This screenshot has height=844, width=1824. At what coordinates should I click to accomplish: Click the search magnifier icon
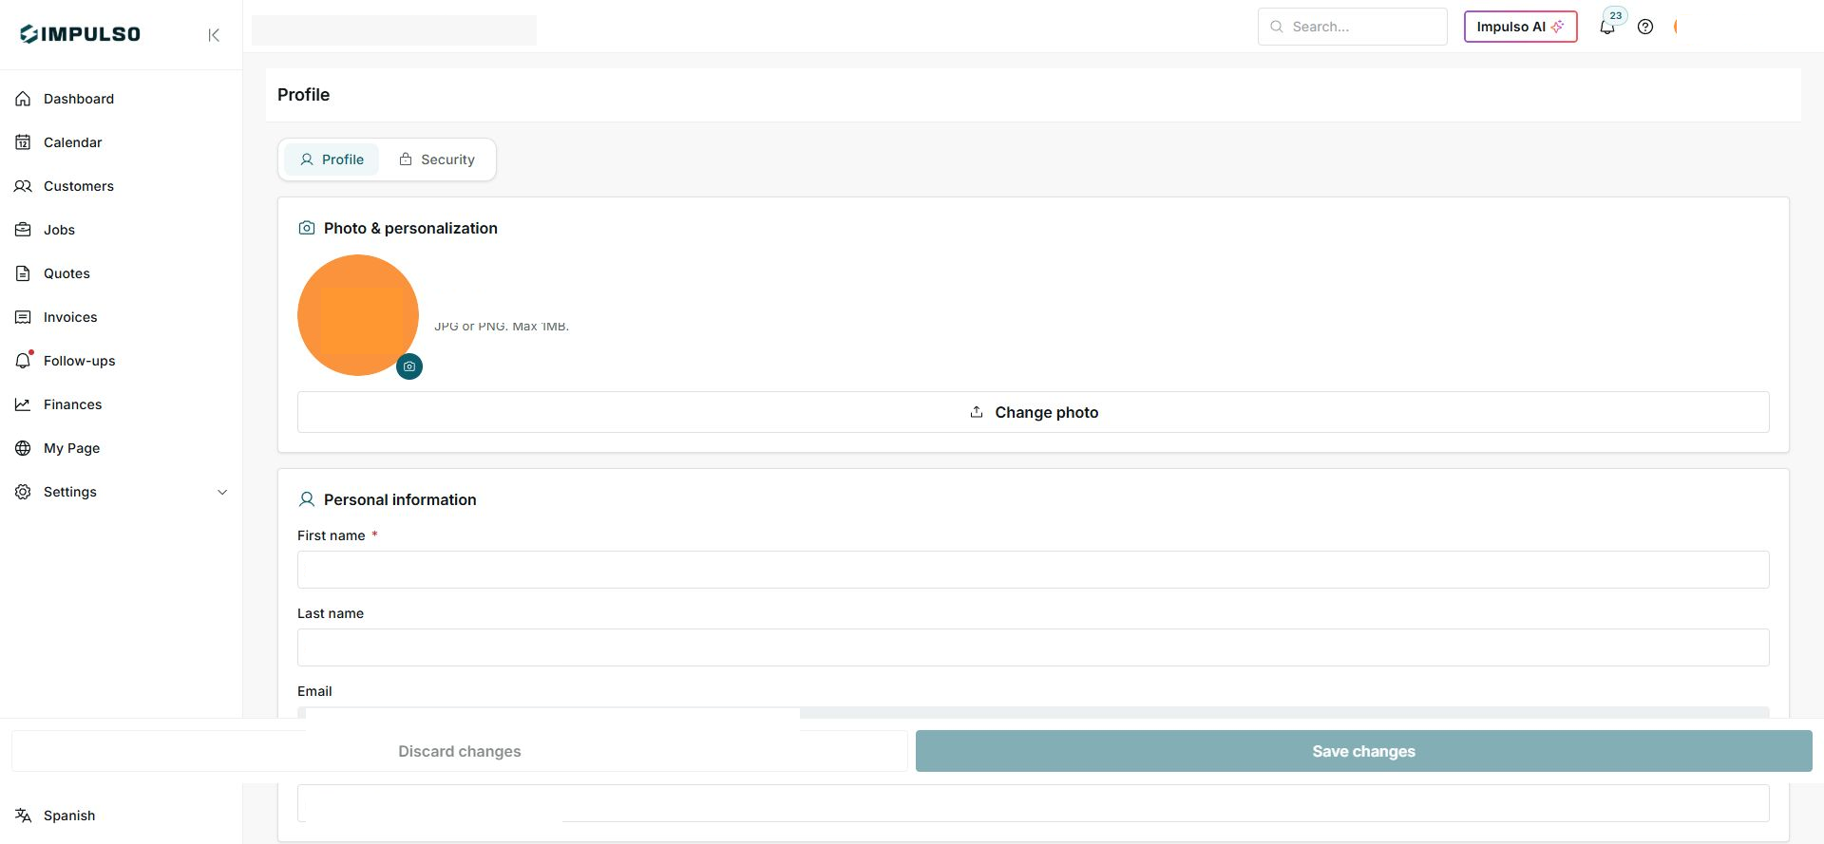click(x=1277, y=27)
